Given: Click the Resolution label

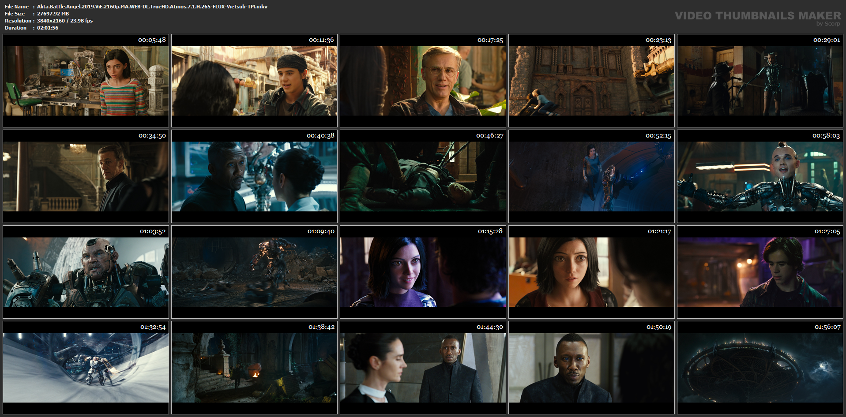Looking at the screenshot, I should point(18,21).
